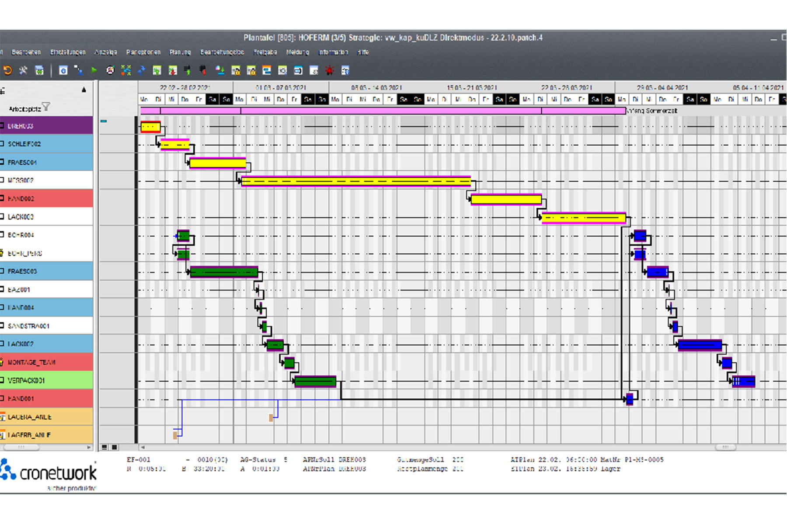Select the VERPACK001 workplace row

(x=46, y=380)
